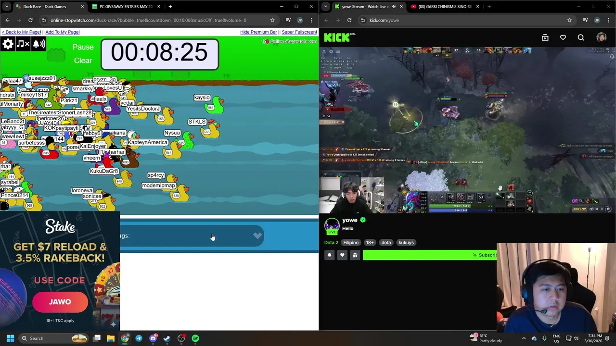Reload the kick.com page
Image resolution: width=616 pixels, height=346 pixels.
349,20
